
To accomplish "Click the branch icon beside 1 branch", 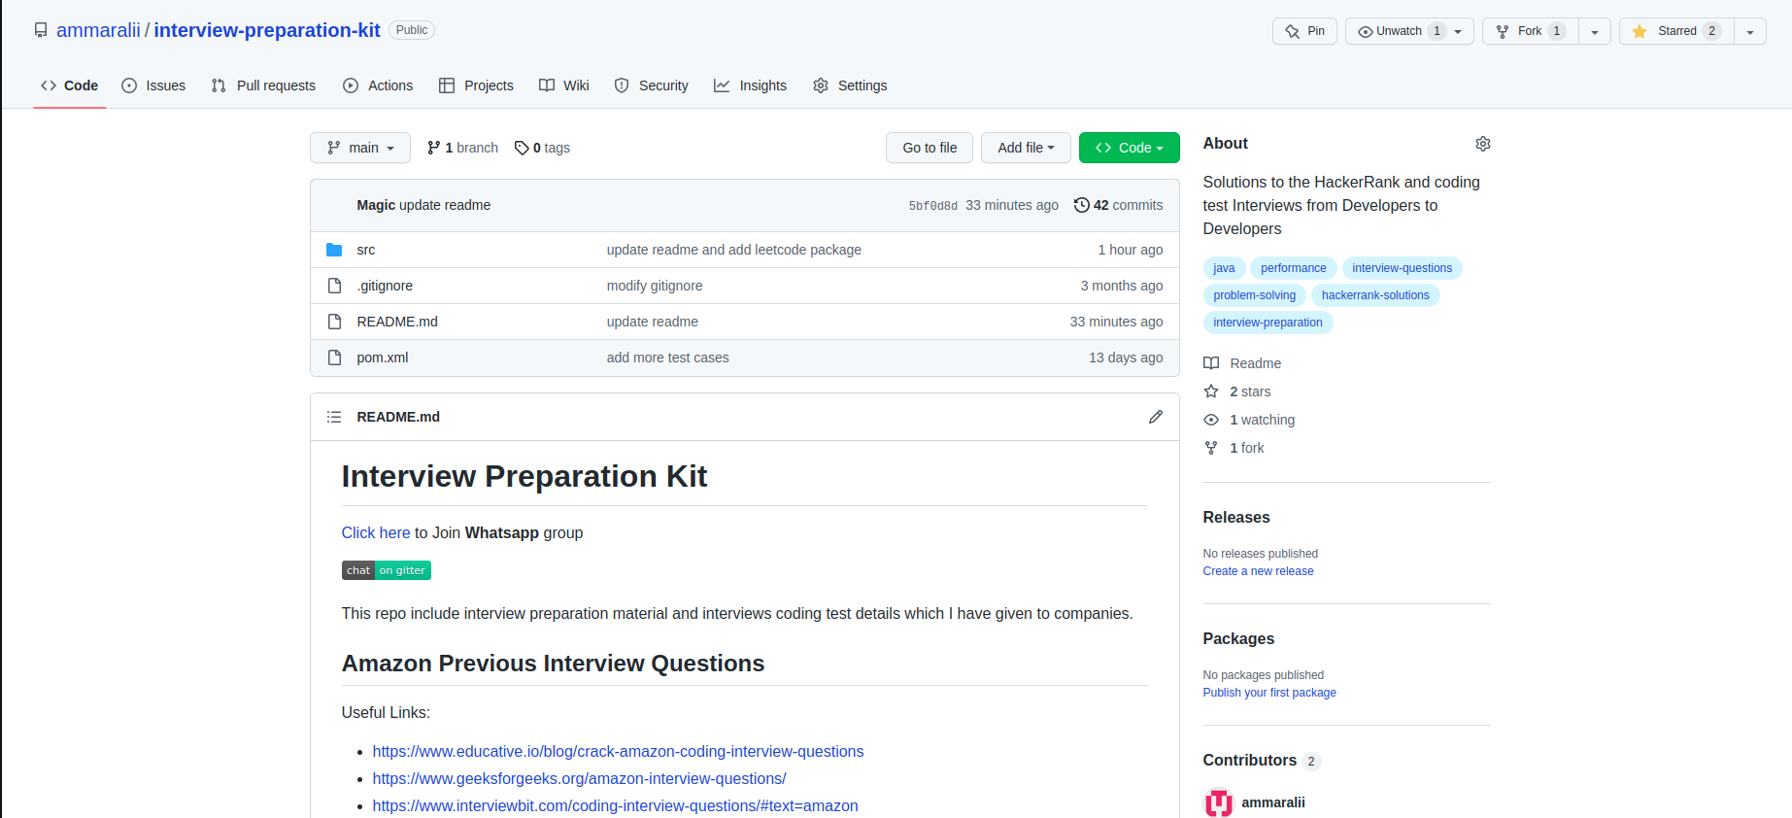I will (433, 148).
